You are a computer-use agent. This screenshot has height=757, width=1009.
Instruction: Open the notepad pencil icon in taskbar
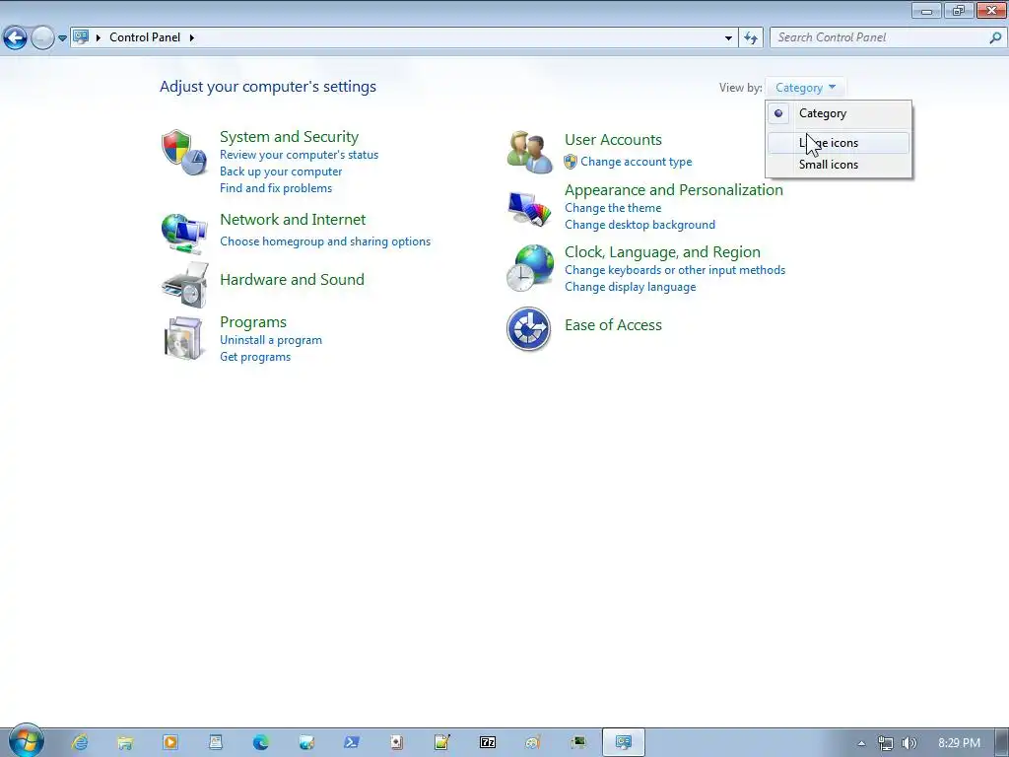[x=442, y=742]
